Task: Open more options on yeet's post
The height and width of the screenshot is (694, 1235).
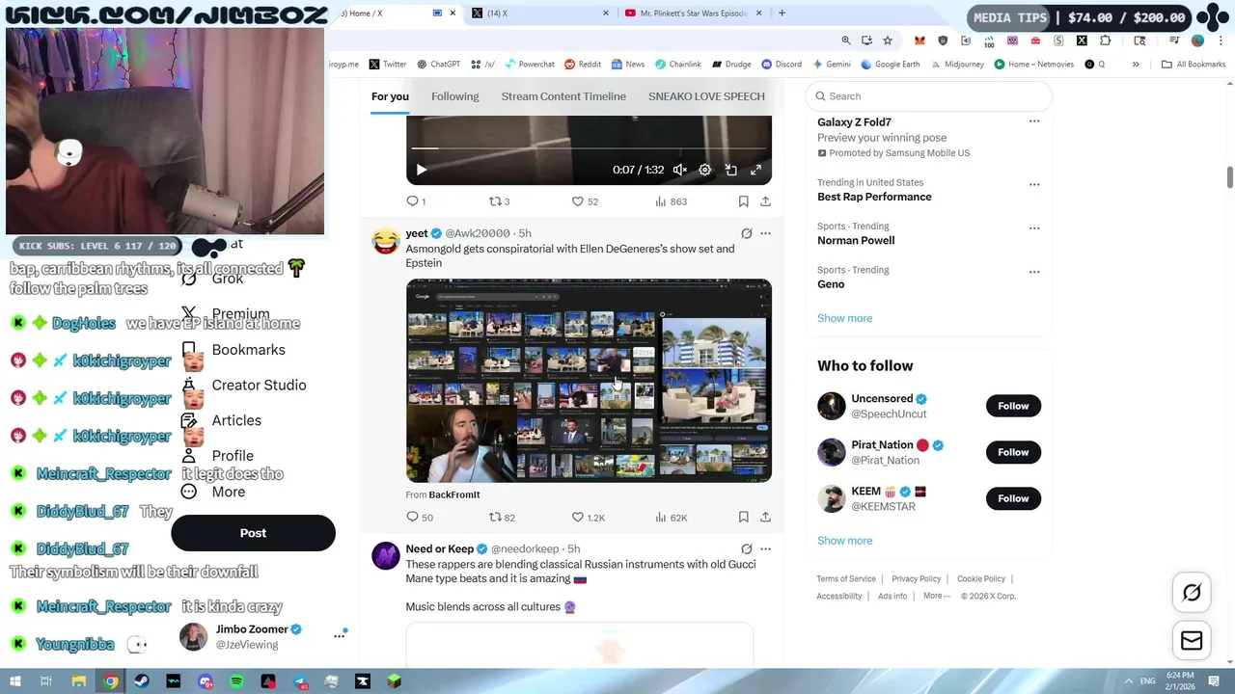Action: click(x=765, y=233)
